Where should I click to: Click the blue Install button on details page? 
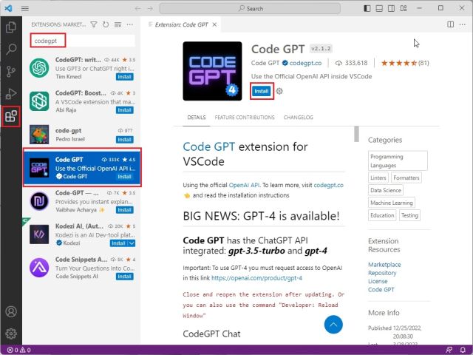(261, 91)
